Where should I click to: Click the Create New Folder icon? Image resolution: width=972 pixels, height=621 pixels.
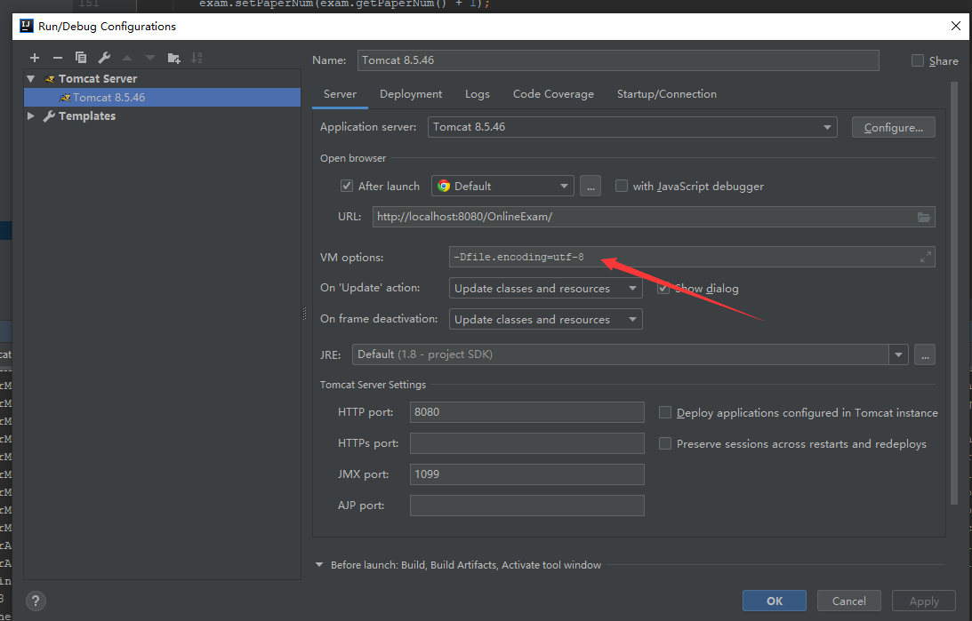174,58
